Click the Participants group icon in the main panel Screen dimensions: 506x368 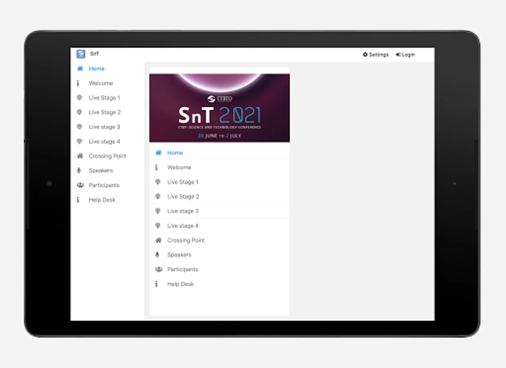pos(158,269)
